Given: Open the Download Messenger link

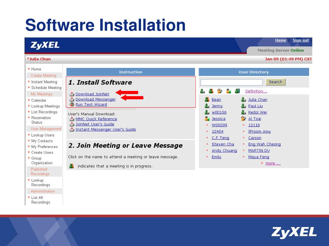Looking at the screenshot, I should 95,99.
